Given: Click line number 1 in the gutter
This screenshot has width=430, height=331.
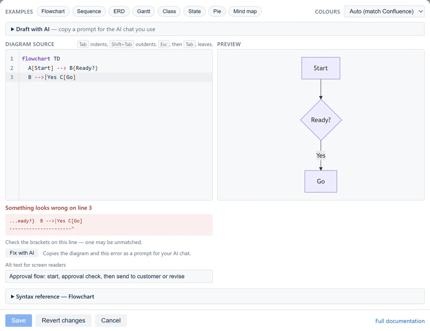Looking at the screenshot, I should 12,59.
